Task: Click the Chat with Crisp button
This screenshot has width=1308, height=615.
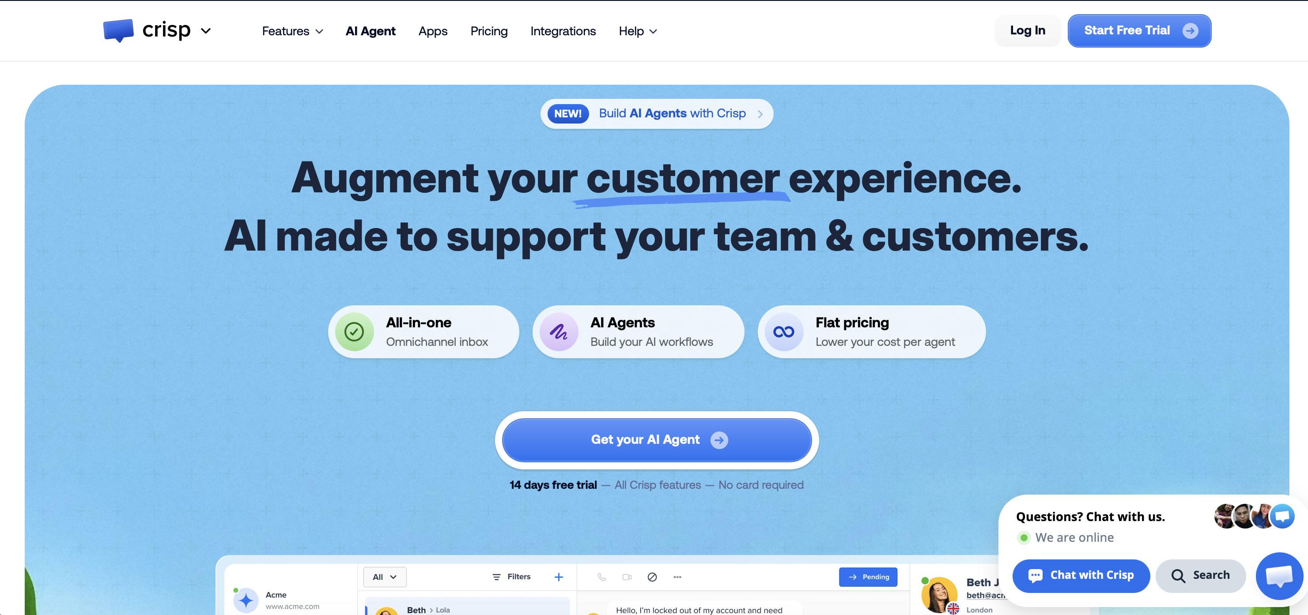Action: tap(1081, 575)
